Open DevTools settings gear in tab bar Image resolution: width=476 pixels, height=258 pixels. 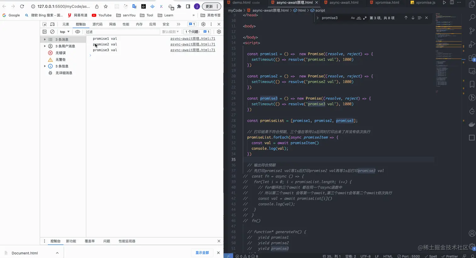(x=203, y=24)
